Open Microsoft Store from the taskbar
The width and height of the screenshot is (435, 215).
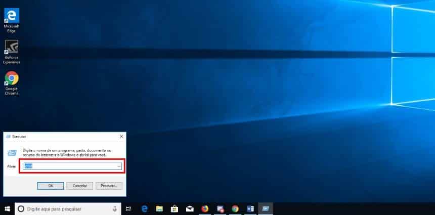tap(175, 208)
